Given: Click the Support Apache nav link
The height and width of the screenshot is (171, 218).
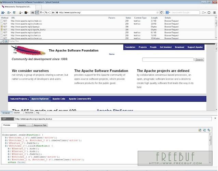Looking at the screenshot, I should pyautogui.click(x=195, y=47).
